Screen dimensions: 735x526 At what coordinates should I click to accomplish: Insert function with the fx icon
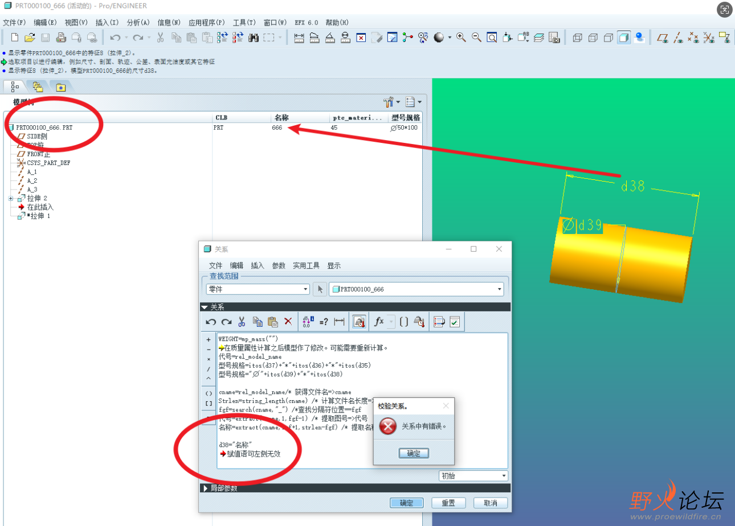click(x=379, y=322)
